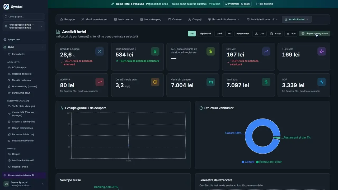This screenshot has width=338, height=190.
Task: Select Pilot automat venituri
Action: [x=23, y=141]
